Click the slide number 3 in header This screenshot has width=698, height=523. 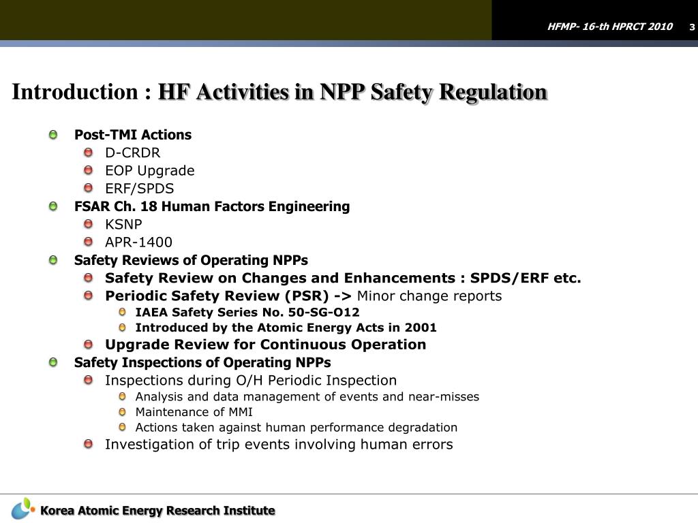[692, 27]
